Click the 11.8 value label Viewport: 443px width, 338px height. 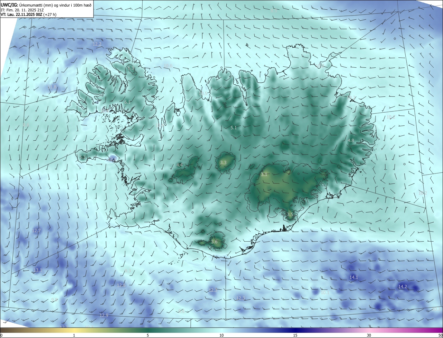point(52,87)
